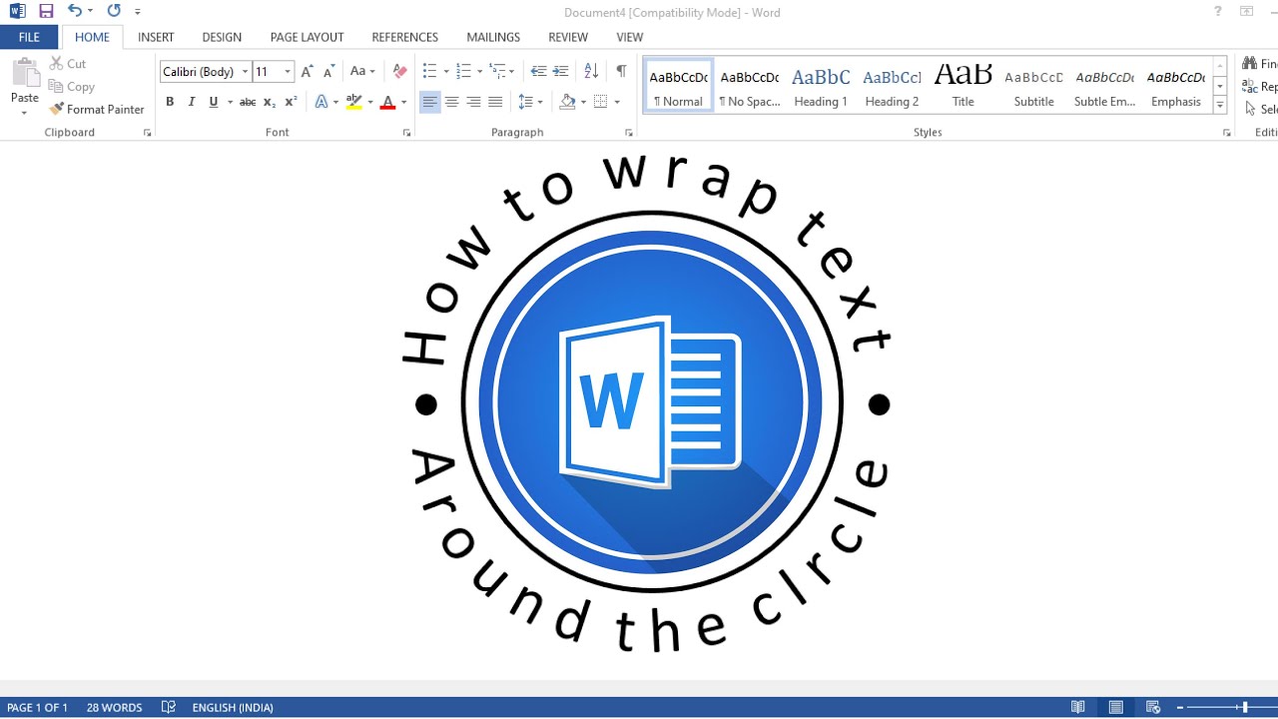The width and height of the screenshot is (1278, 719).
Task: Activate the Format Painter
Action: tap(97, 109)
